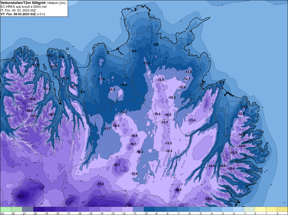The height and width of the screenshot is (215, 288).
Task: Click the -15.2 temperature label
Action: [234, 153]
